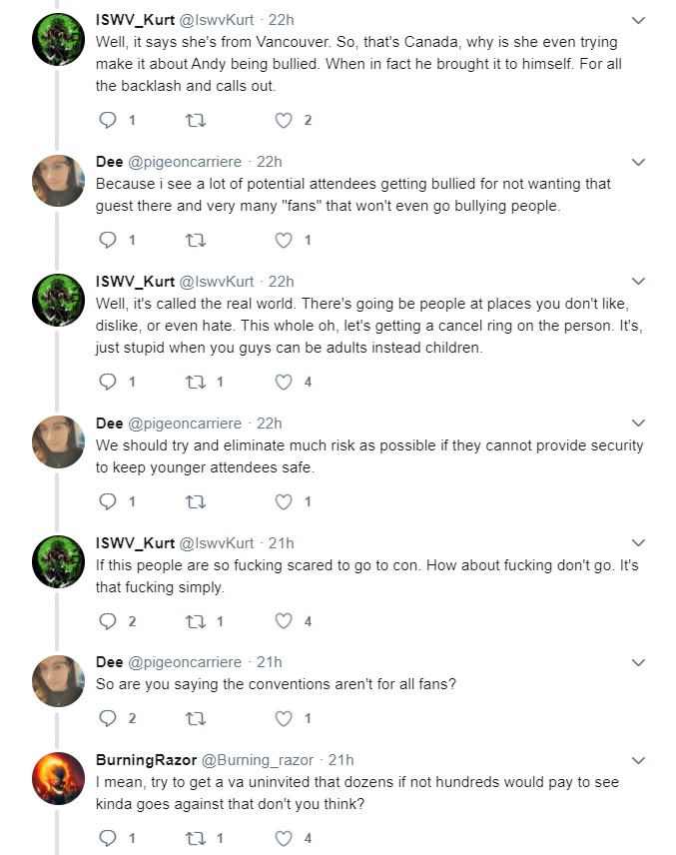Reply to BurningRazor's tweet

point(108,838)
